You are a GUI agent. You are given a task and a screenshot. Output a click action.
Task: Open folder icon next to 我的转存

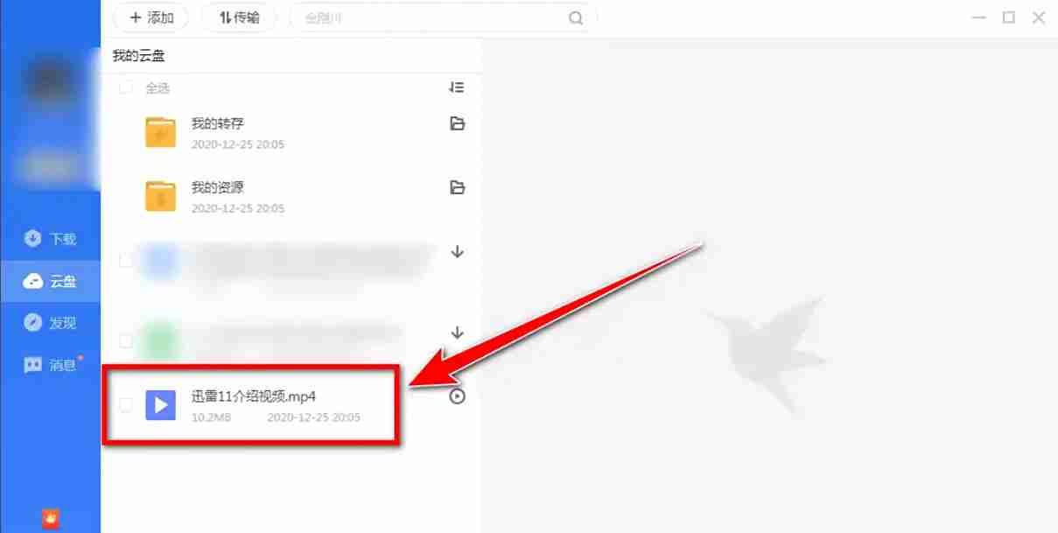click(457, 123)
